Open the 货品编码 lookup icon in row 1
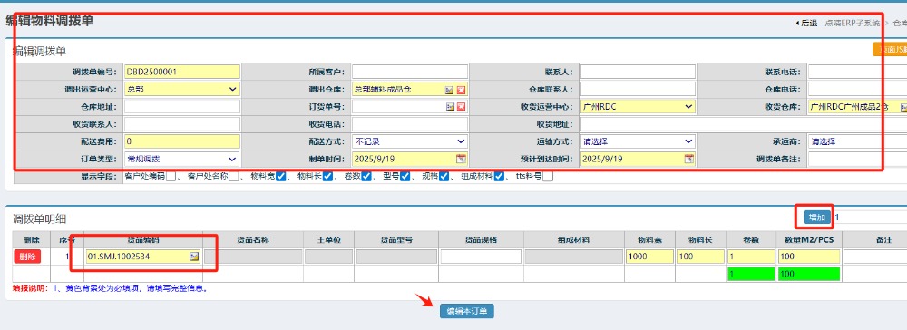The image size is (907, 330). tap(194, 257)
